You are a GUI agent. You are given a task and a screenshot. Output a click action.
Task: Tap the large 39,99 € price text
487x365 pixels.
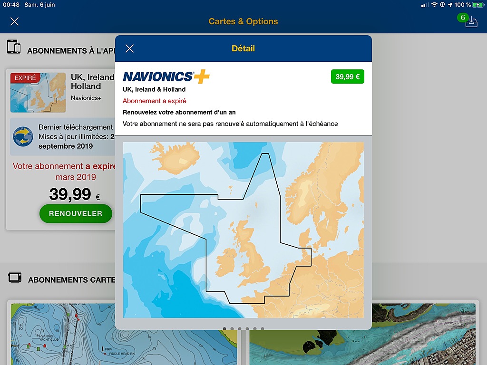click(75, 194)
